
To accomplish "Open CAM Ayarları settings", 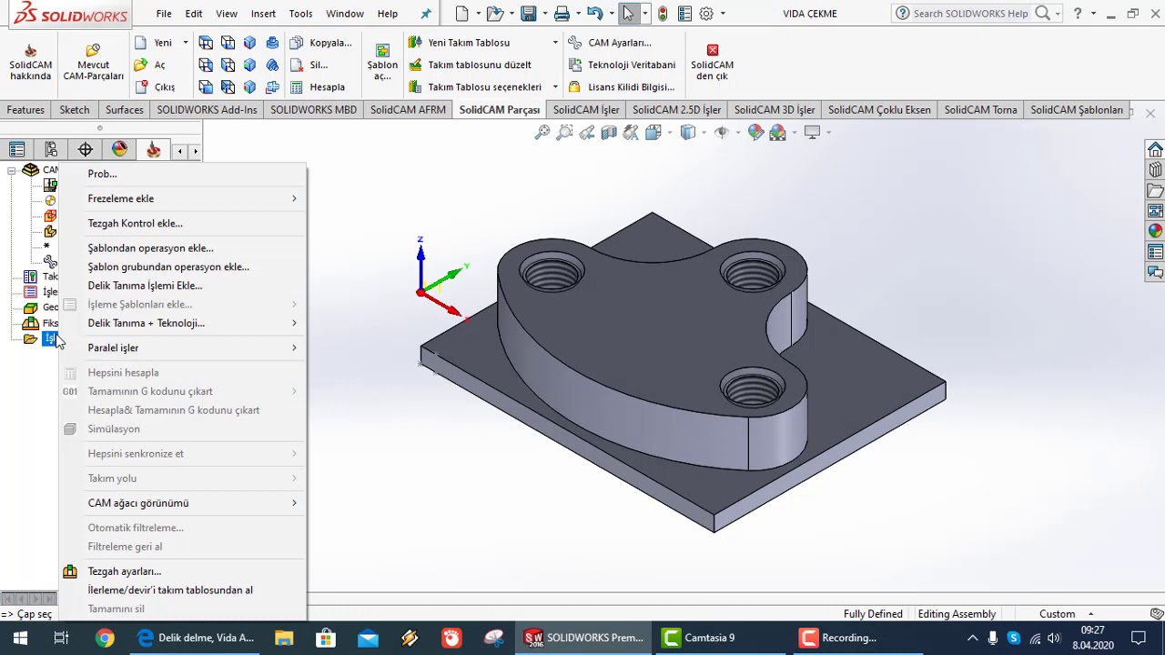I will (x=610, y=43).
